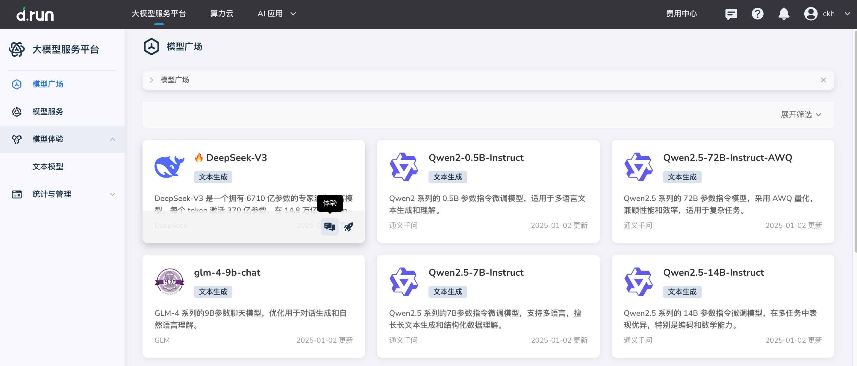This screenshot has width=857, height=366.
Task: Open the Qwen2.5-72B-Instruct-AWQ model title
Action: click(728, 157)
